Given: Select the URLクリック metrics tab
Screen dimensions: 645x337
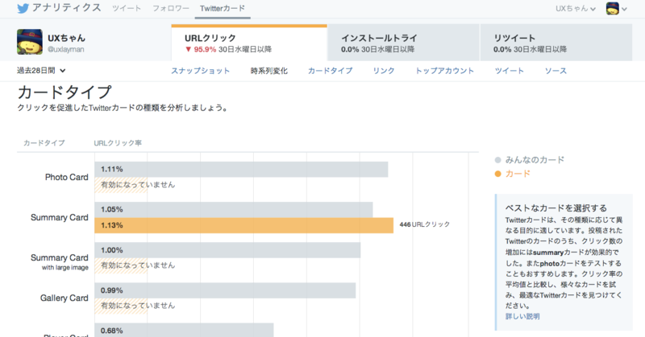Looking at the screenshot, I should click(x=249, y=43).
